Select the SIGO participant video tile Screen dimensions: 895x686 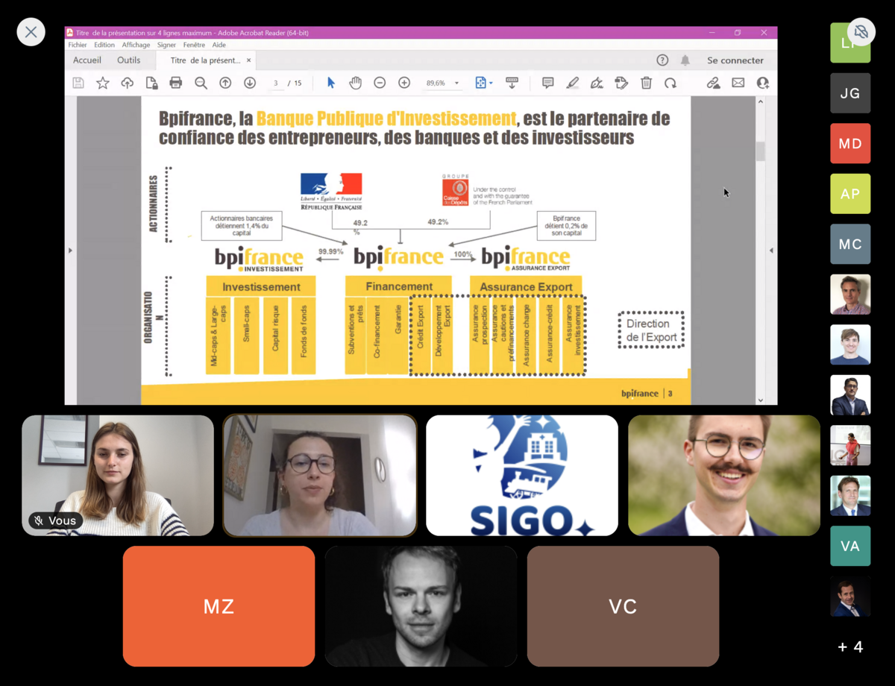pos(522,475)
